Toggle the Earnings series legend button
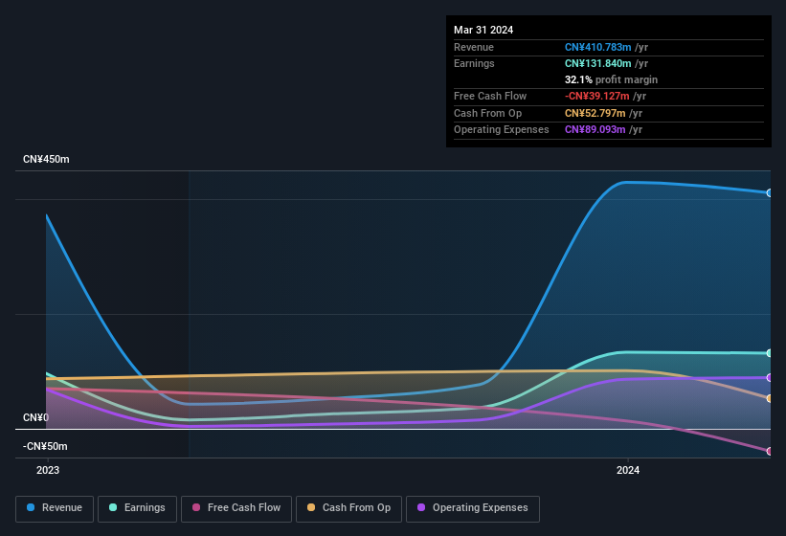The image size is (786, 536). point(137,508)
